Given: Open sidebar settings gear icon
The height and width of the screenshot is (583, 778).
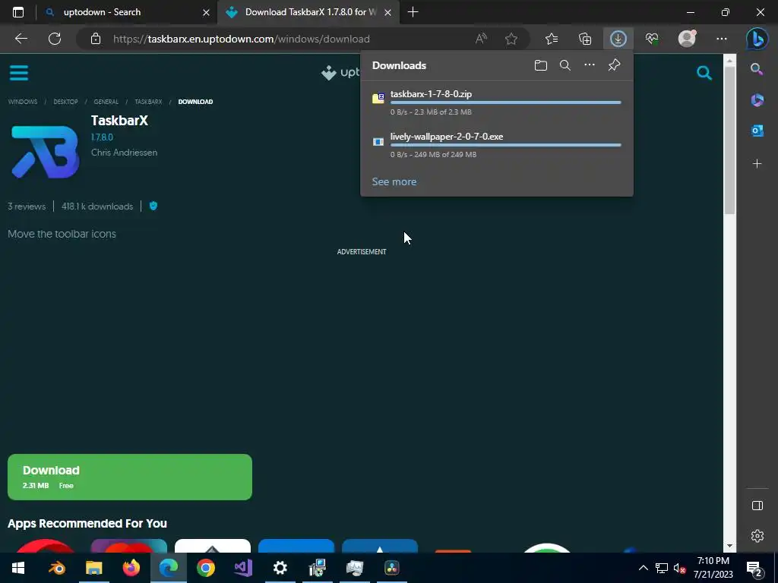Looking at the screenshot, I should [757, 536].
